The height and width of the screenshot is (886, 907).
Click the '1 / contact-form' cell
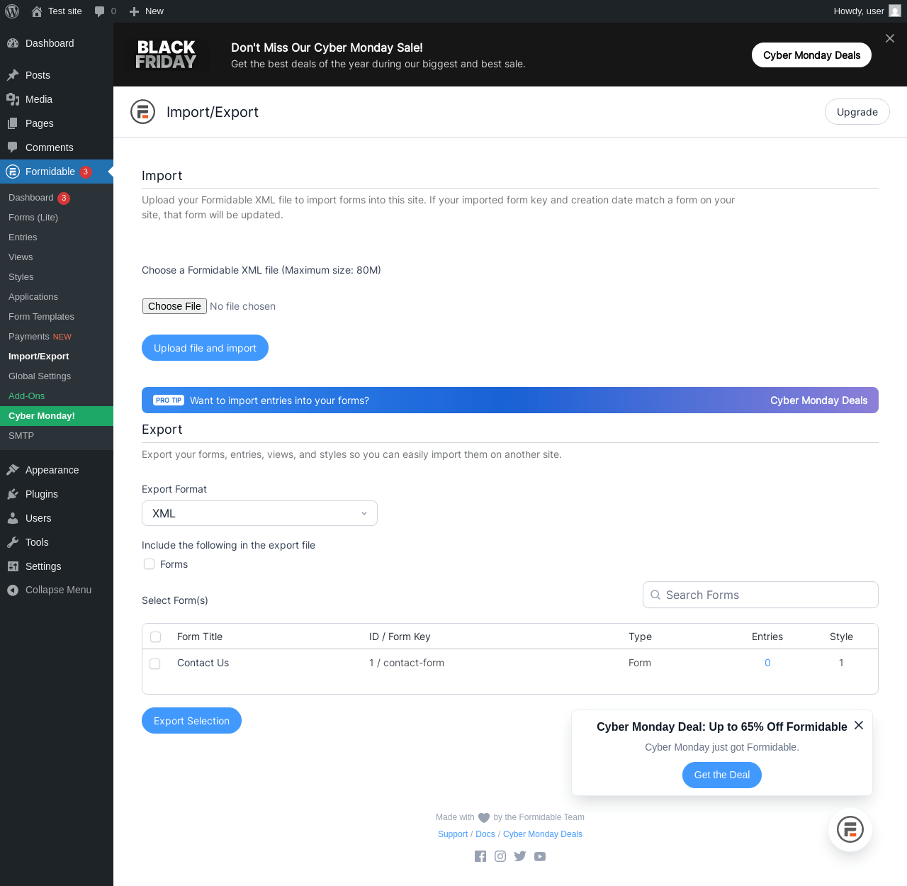407,663
